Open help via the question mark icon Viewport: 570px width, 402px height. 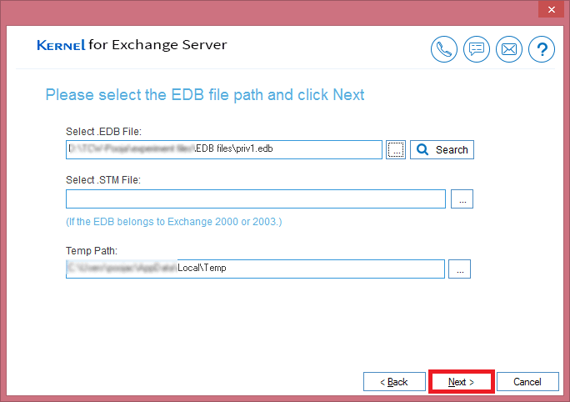tap(542, 49)
